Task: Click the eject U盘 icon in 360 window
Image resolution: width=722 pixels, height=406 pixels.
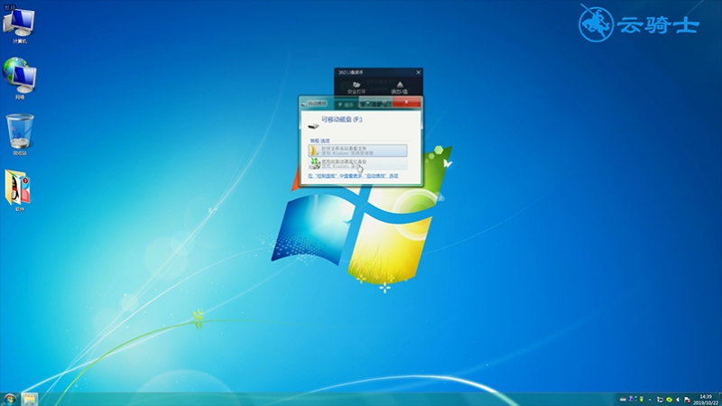Action: point(399,88)
